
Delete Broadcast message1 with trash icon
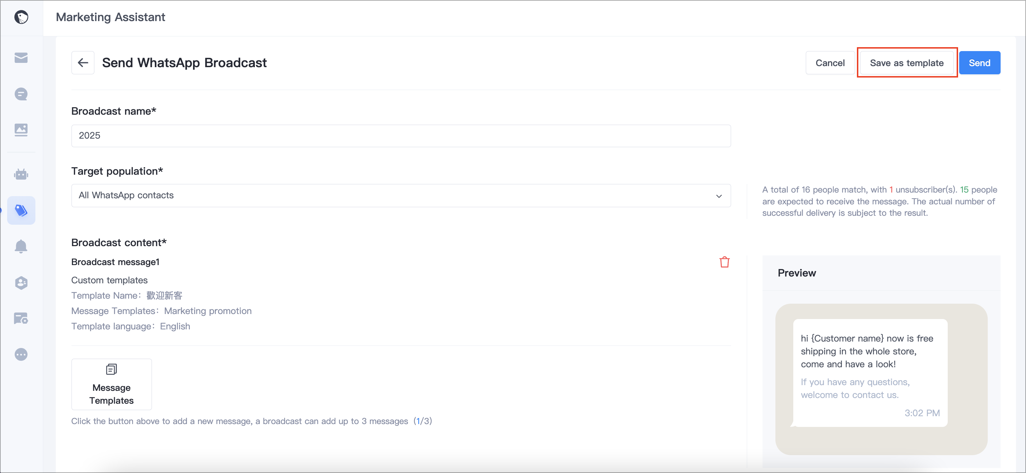tap(725, 262)
